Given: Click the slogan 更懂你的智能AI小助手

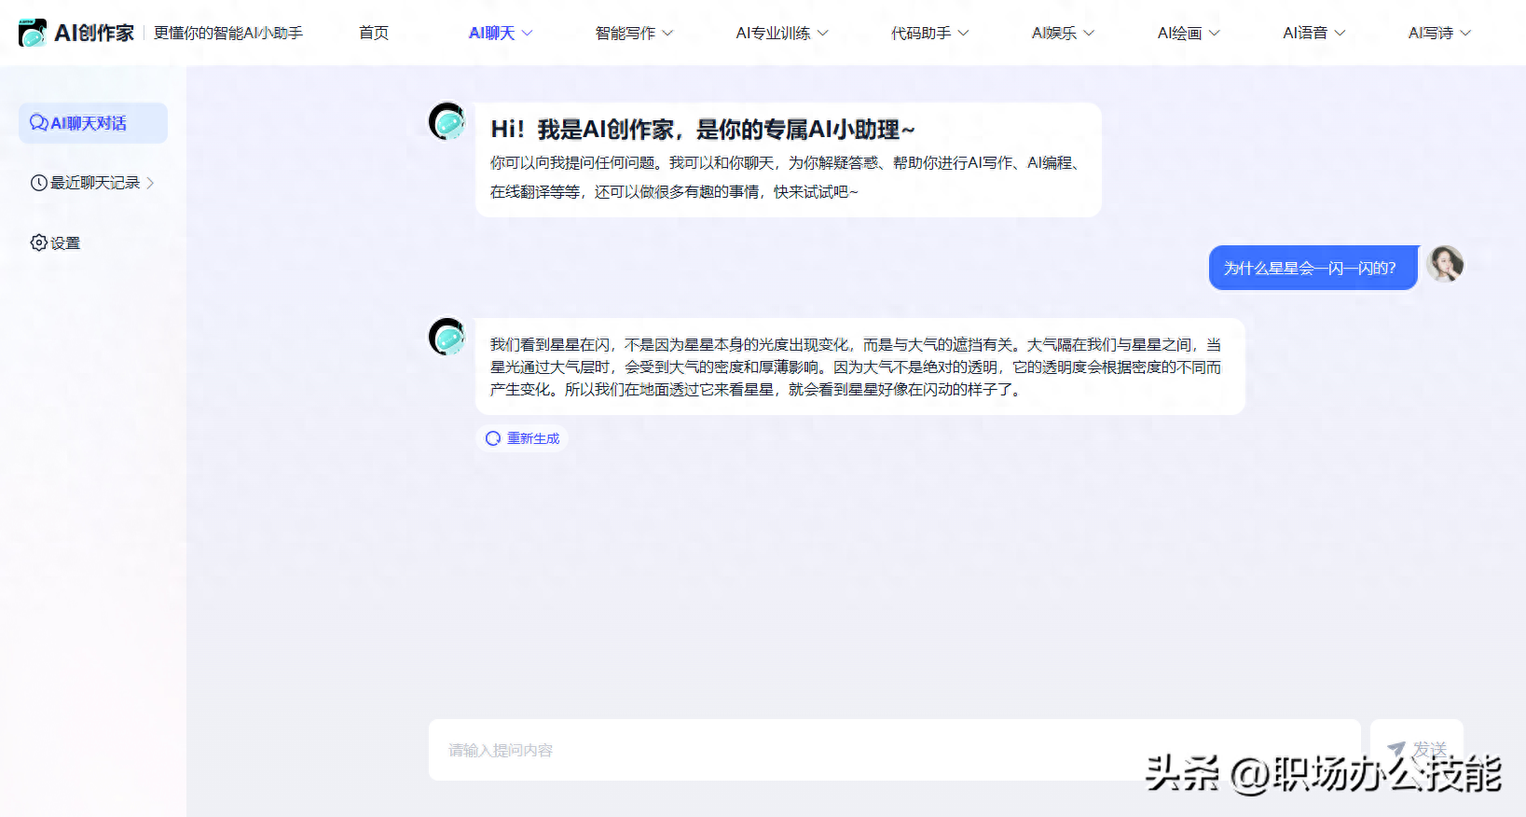Looking at the screenshot, I should point(228,33).
